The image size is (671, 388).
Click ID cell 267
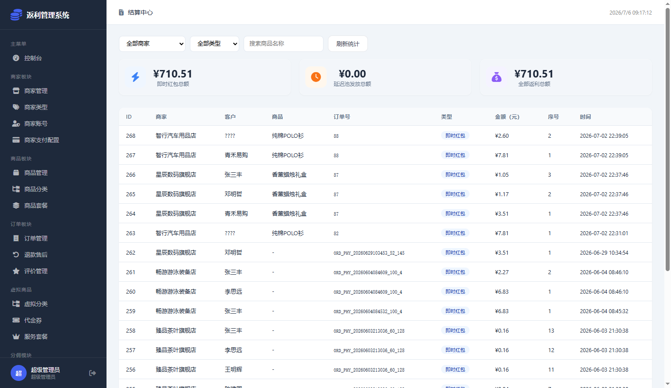[130, 155]
